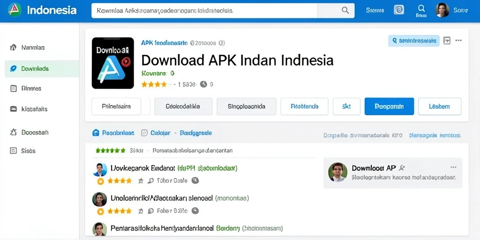Screen dimensions: 480x240
Task: Click the Boooseah star icon
Action: [x=13, y=132]
